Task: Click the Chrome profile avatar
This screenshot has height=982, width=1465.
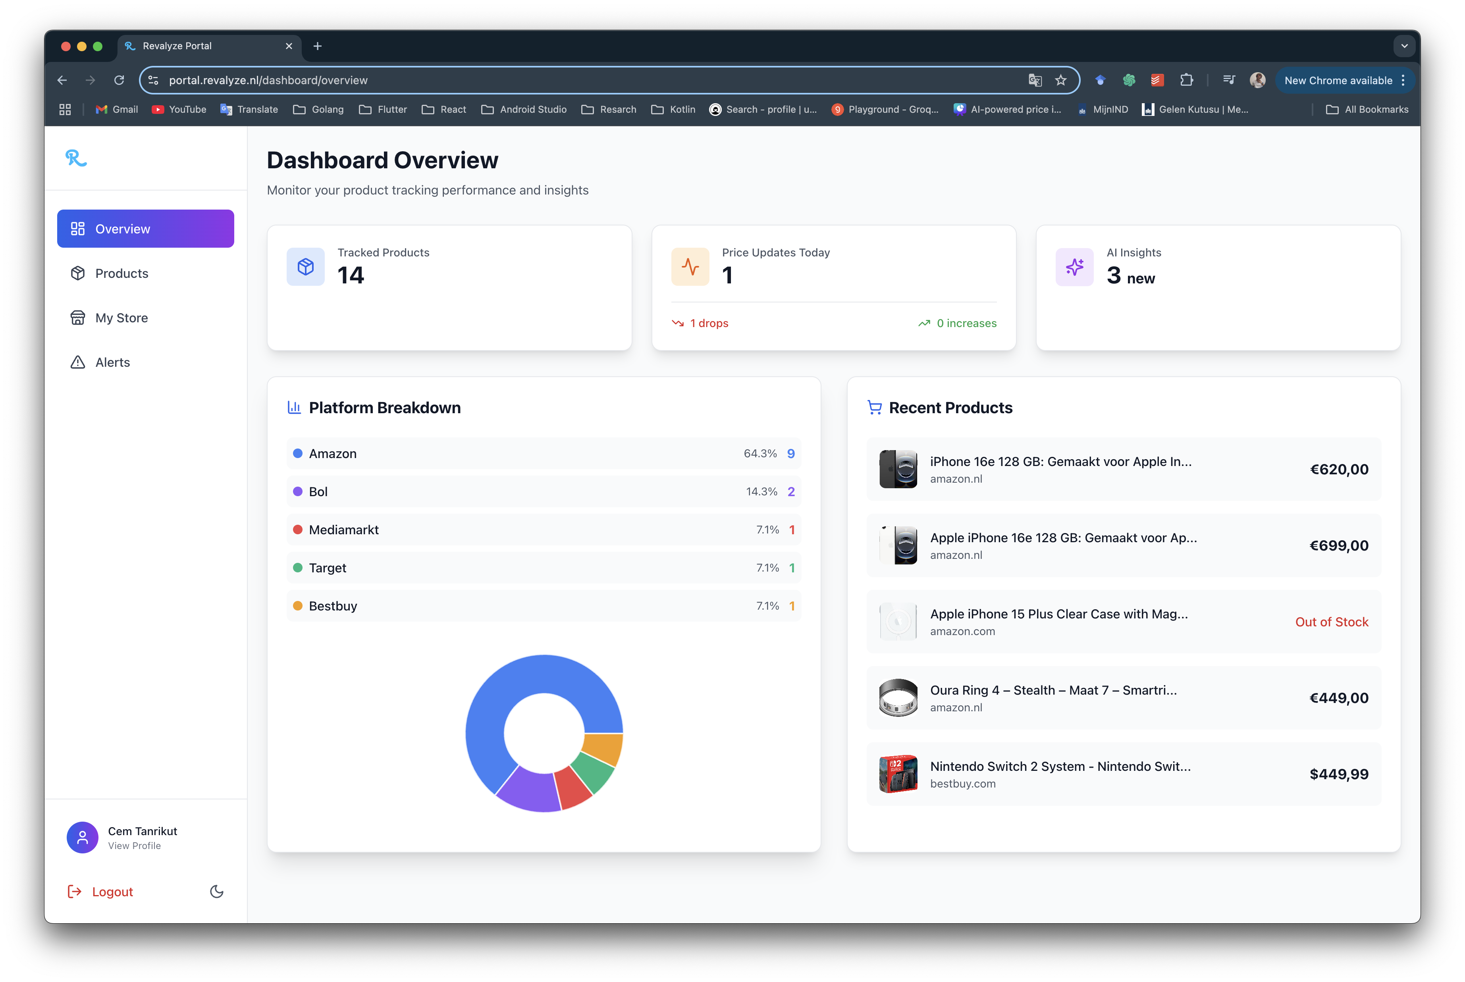Action: pyautogui.click(x=1258, y=80)
